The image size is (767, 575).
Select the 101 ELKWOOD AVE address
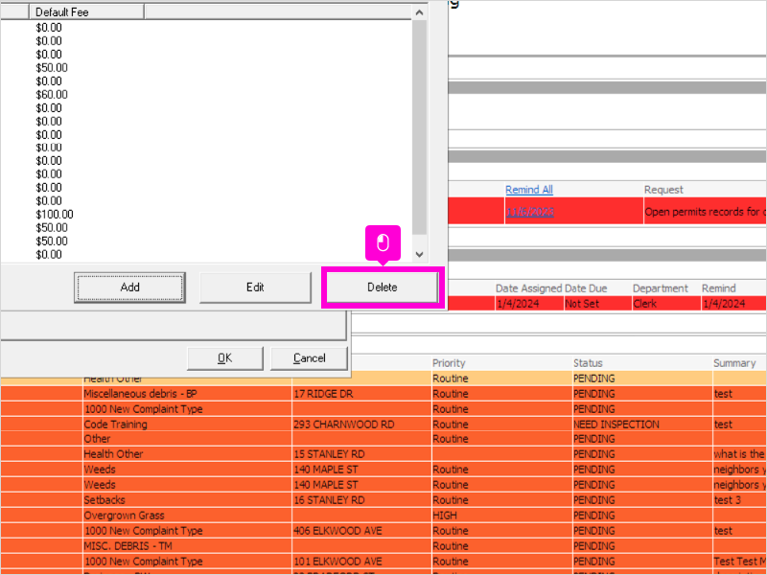point(361,562)
